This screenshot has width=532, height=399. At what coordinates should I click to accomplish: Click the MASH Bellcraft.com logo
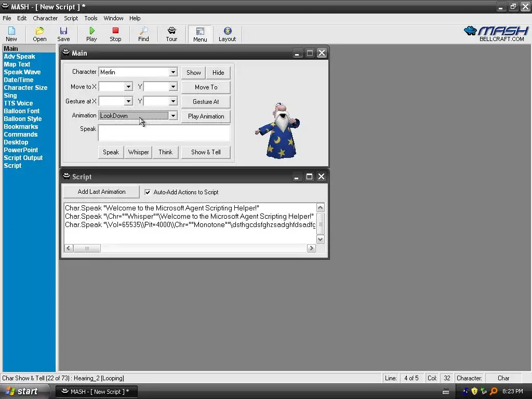[496, 34]
